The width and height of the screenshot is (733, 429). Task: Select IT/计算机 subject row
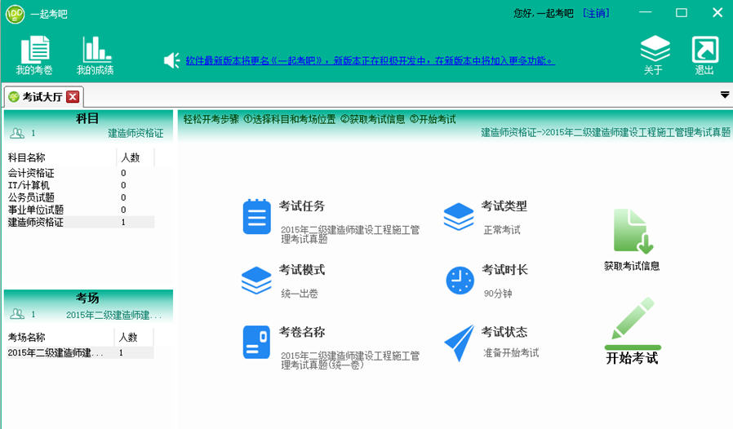click(81, 185)
